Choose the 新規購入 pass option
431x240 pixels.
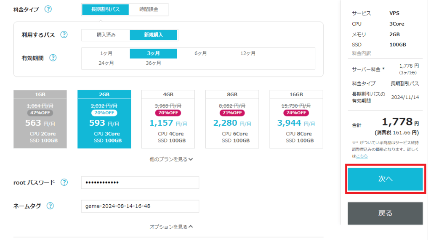tap(153, 35)
